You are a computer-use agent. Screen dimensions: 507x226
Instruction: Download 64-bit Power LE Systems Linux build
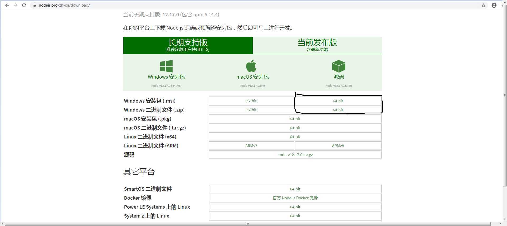click(295, 207)
